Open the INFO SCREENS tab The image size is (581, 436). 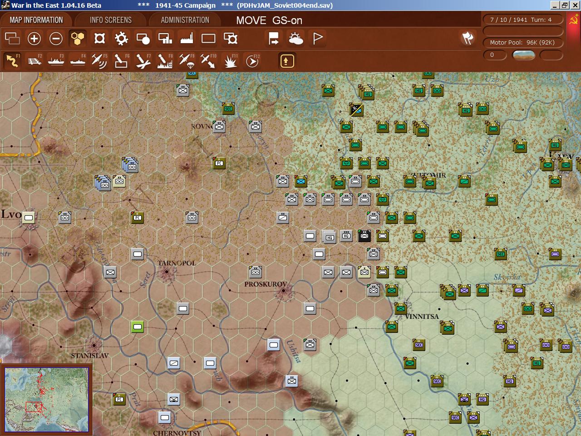coord(111,20)
